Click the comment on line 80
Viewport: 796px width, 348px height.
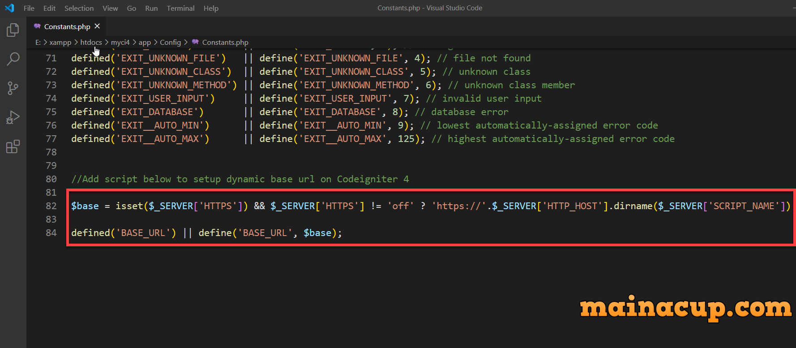point(240,179)
